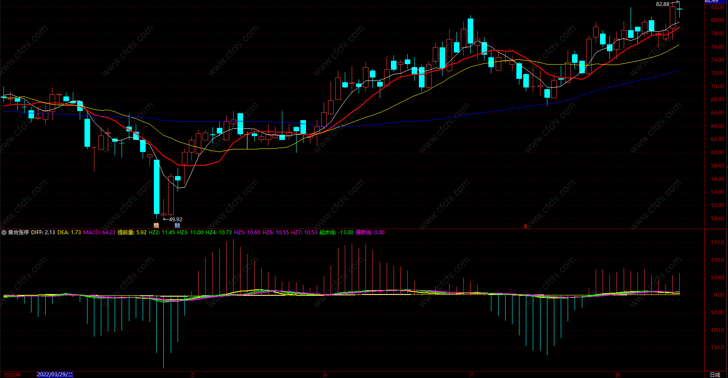The width and height of the screenshot is (728, 378).
Task: Select the HZ3: 11.00 readout
Action: point(190,232)
